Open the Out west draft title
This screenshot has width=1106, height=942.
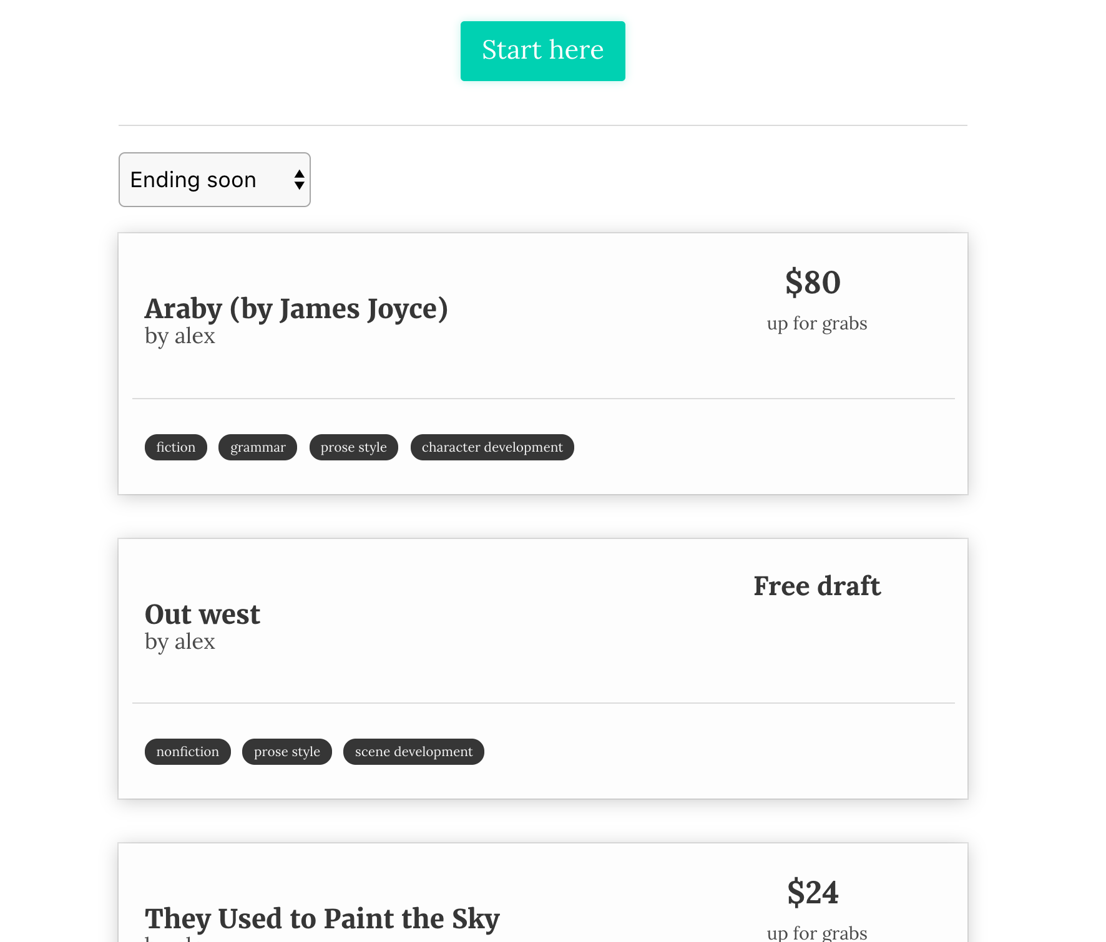click(x=202, y=614)
